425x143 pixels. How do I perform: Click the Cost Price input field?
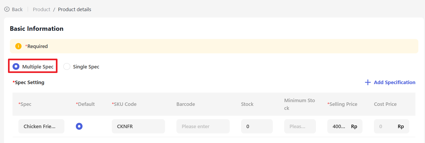tap(385, 126)
